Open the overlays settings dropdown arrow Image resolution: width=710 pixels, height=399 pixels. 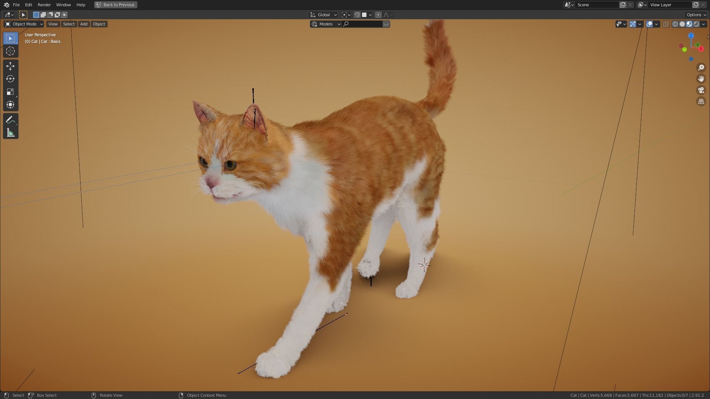click(x=656, y=24)
